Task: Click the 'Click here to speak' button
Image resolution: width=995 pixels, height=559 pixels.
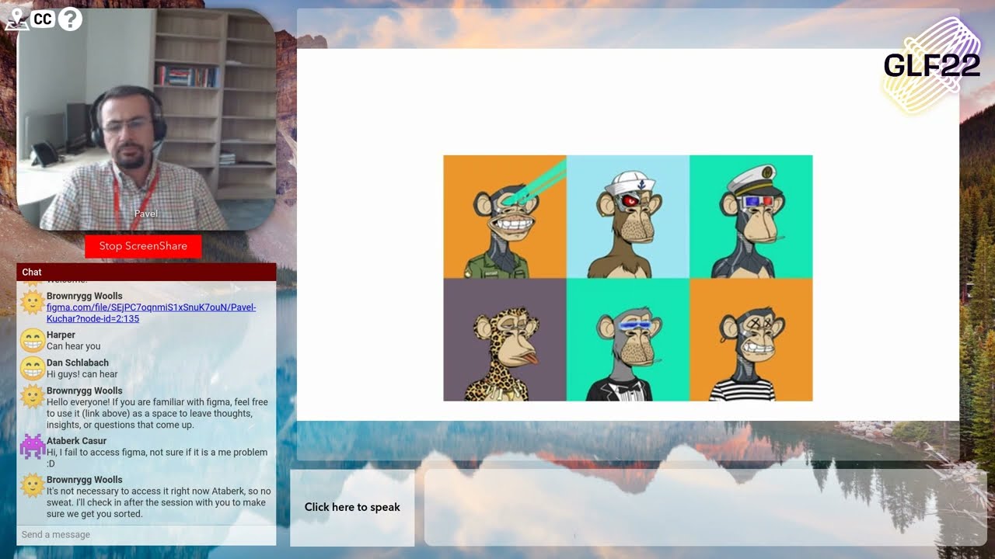Action: tap(352, 507)
